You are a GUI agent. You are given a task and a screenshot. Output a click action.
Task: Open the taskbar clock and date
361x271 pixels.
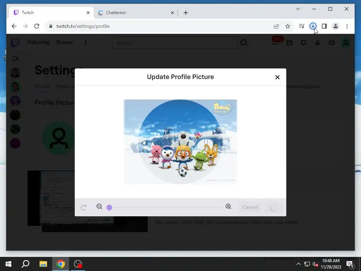click(331, 264)
